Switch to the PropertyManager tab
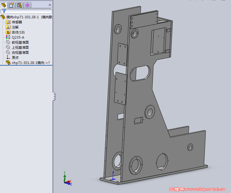This screenshot has width=231, height=193. coord(12,5)
